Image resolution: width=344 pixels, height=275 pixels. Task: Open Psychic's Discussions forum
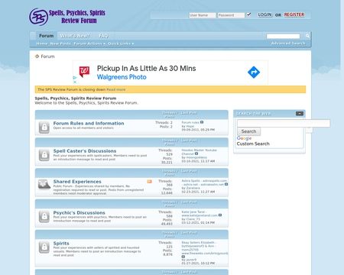click(x=79, y=212)
